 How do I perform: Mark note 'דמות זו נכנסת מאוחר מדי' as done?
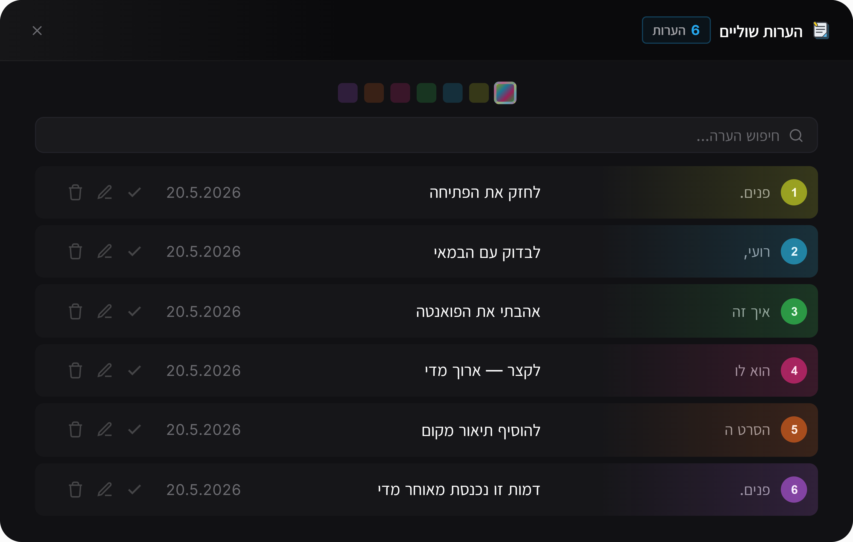[135, 490]
